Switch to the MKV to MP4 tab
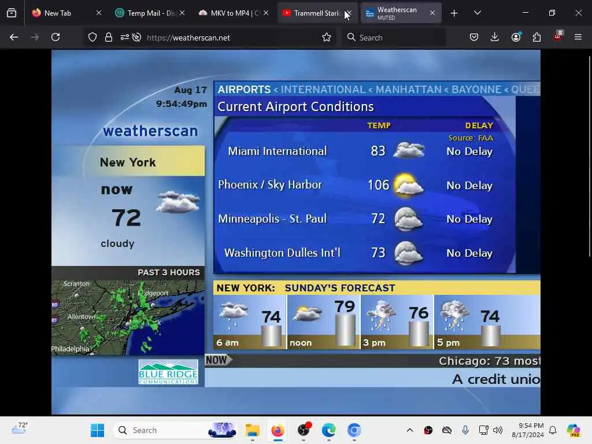Screen dimensions: 592x444 (x=234, y=13)
